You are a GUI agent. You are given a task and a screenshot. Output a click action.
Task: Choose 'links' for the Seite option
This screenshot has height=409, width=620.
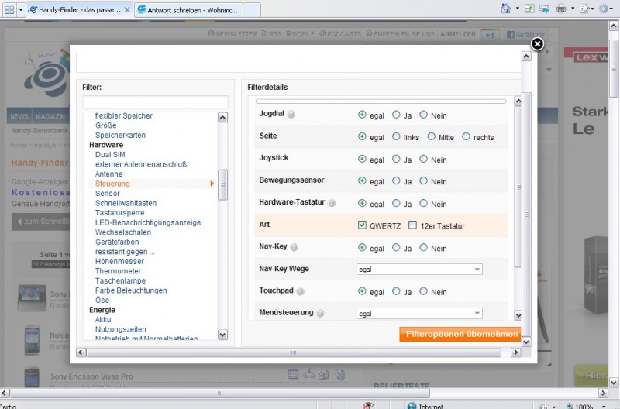click(396, 137)
